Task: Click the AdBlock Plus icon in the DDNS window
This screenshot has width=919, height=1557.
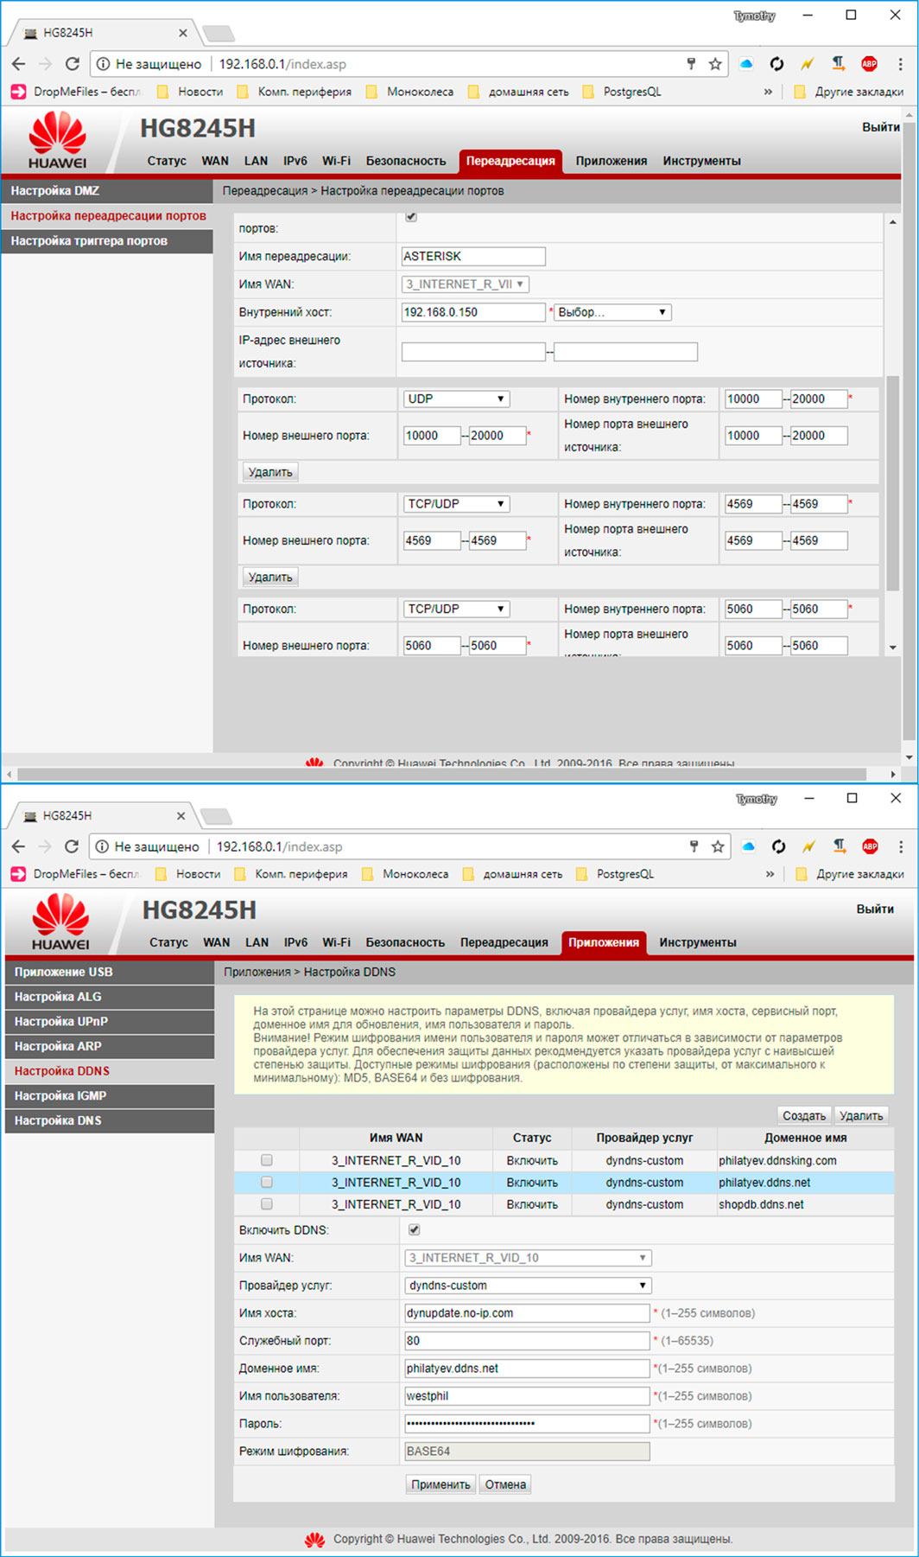Action: click(870, 846)
